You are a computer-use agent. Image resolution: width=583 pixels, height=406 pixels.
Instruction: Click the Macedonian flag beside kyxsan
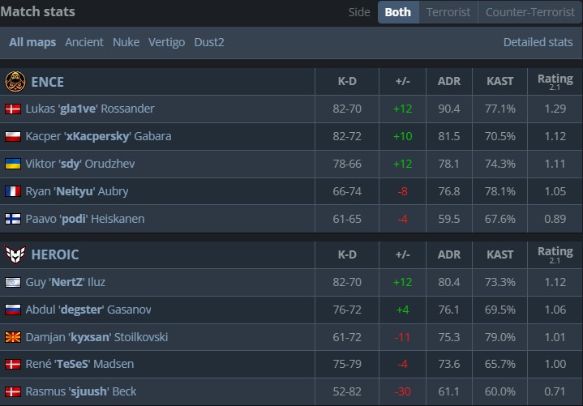[13, 337]
